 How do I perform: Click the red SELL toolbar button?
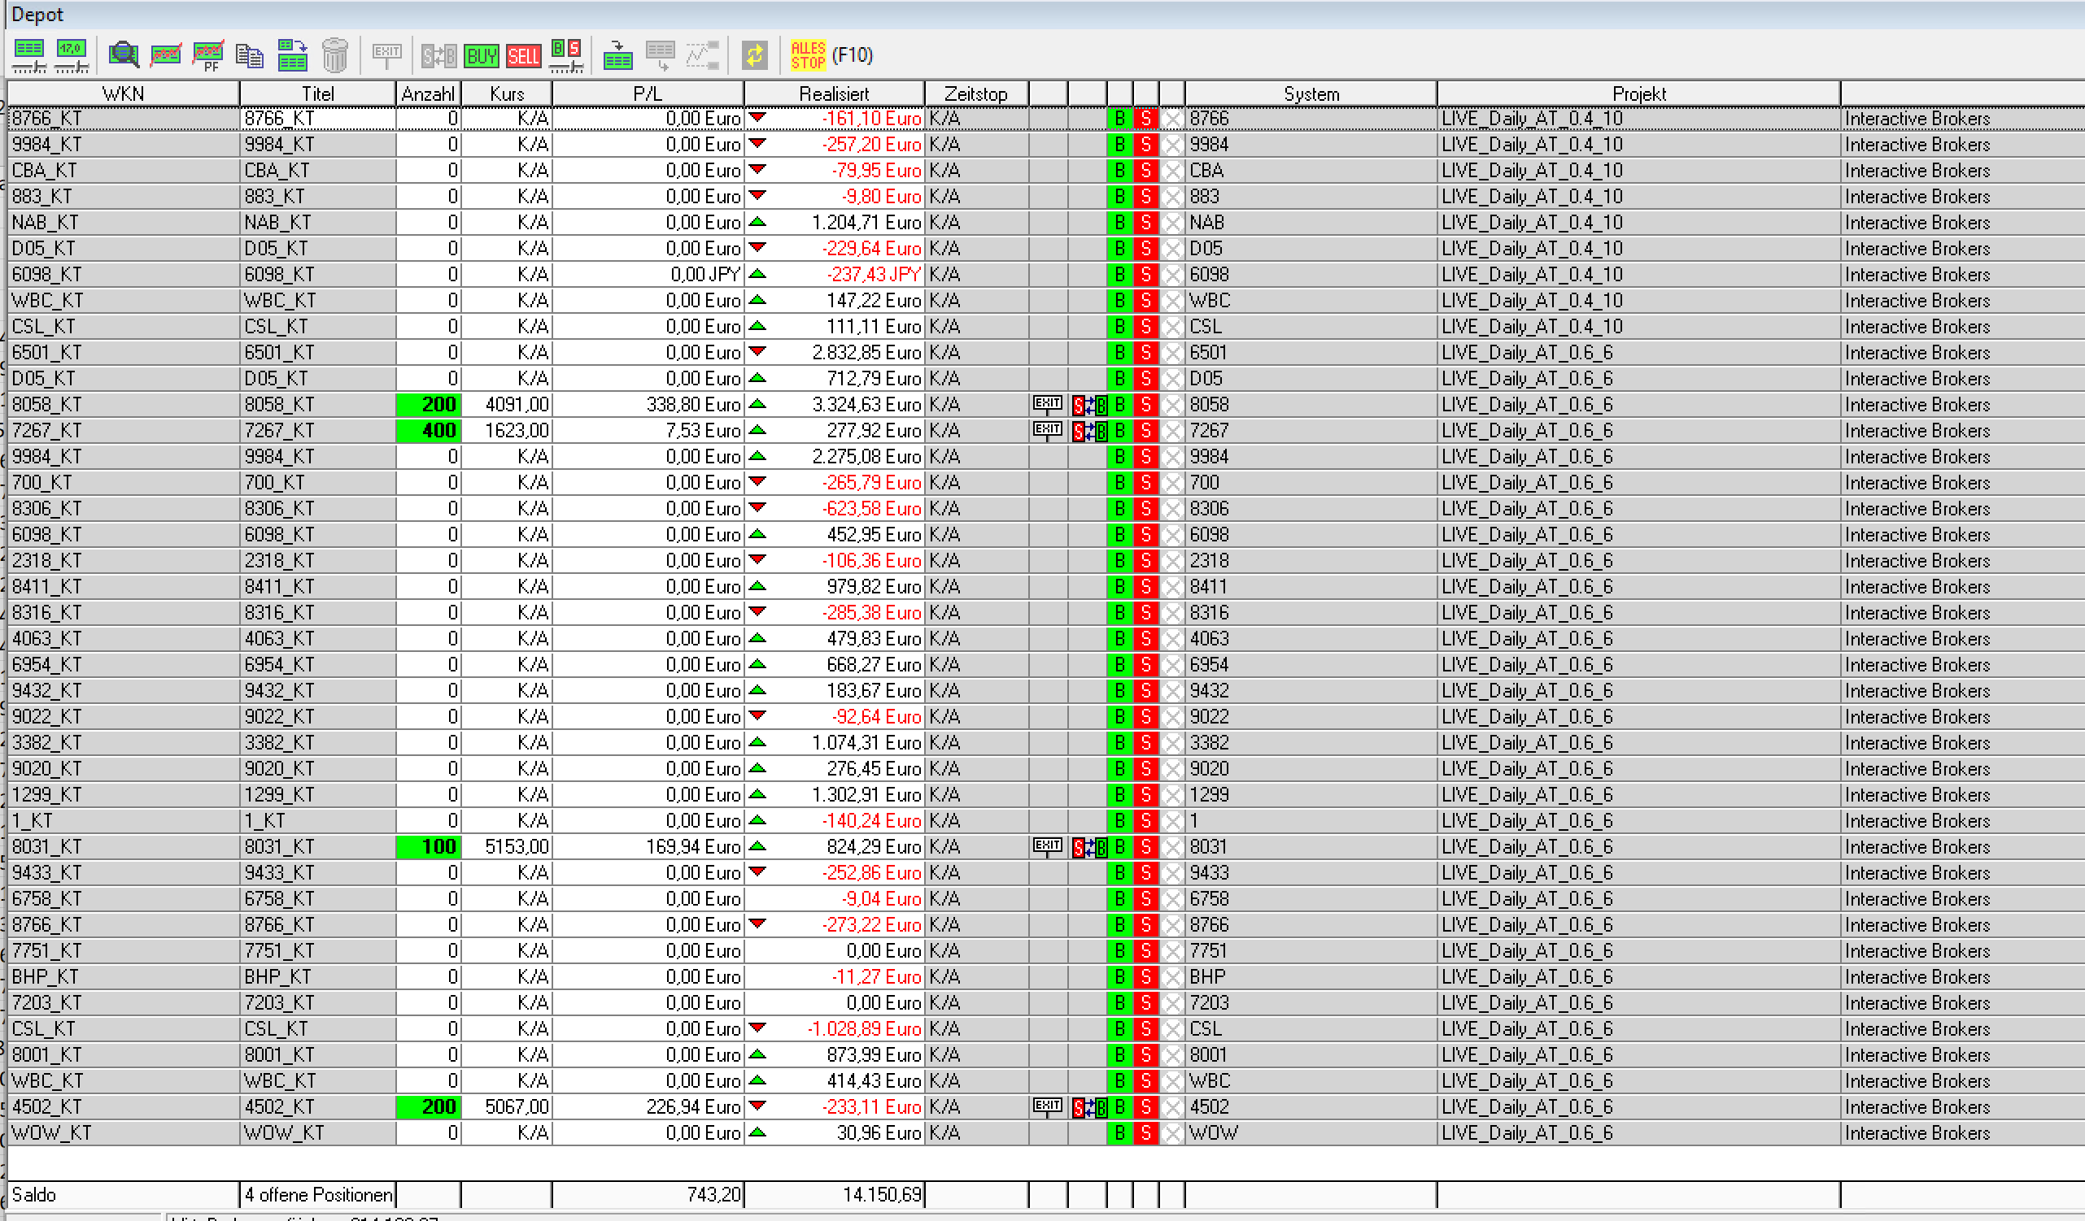pos(523,56)
